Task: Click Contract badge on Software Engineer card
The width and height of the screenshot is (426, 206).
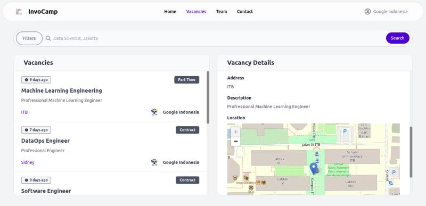Action: (x=187, y=180)
